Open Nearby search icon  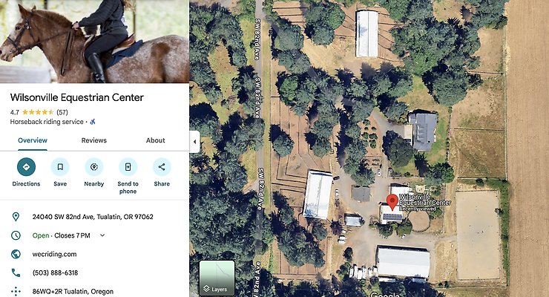(93, 167)
